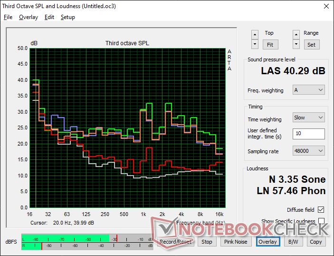Open the Setup menu
334x256 pixels.
tap(67, 17)
